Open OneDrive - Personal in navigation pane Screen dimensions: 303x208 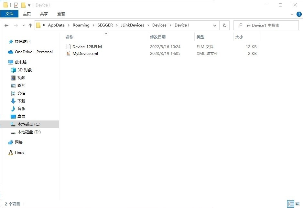tap(34, 52)
